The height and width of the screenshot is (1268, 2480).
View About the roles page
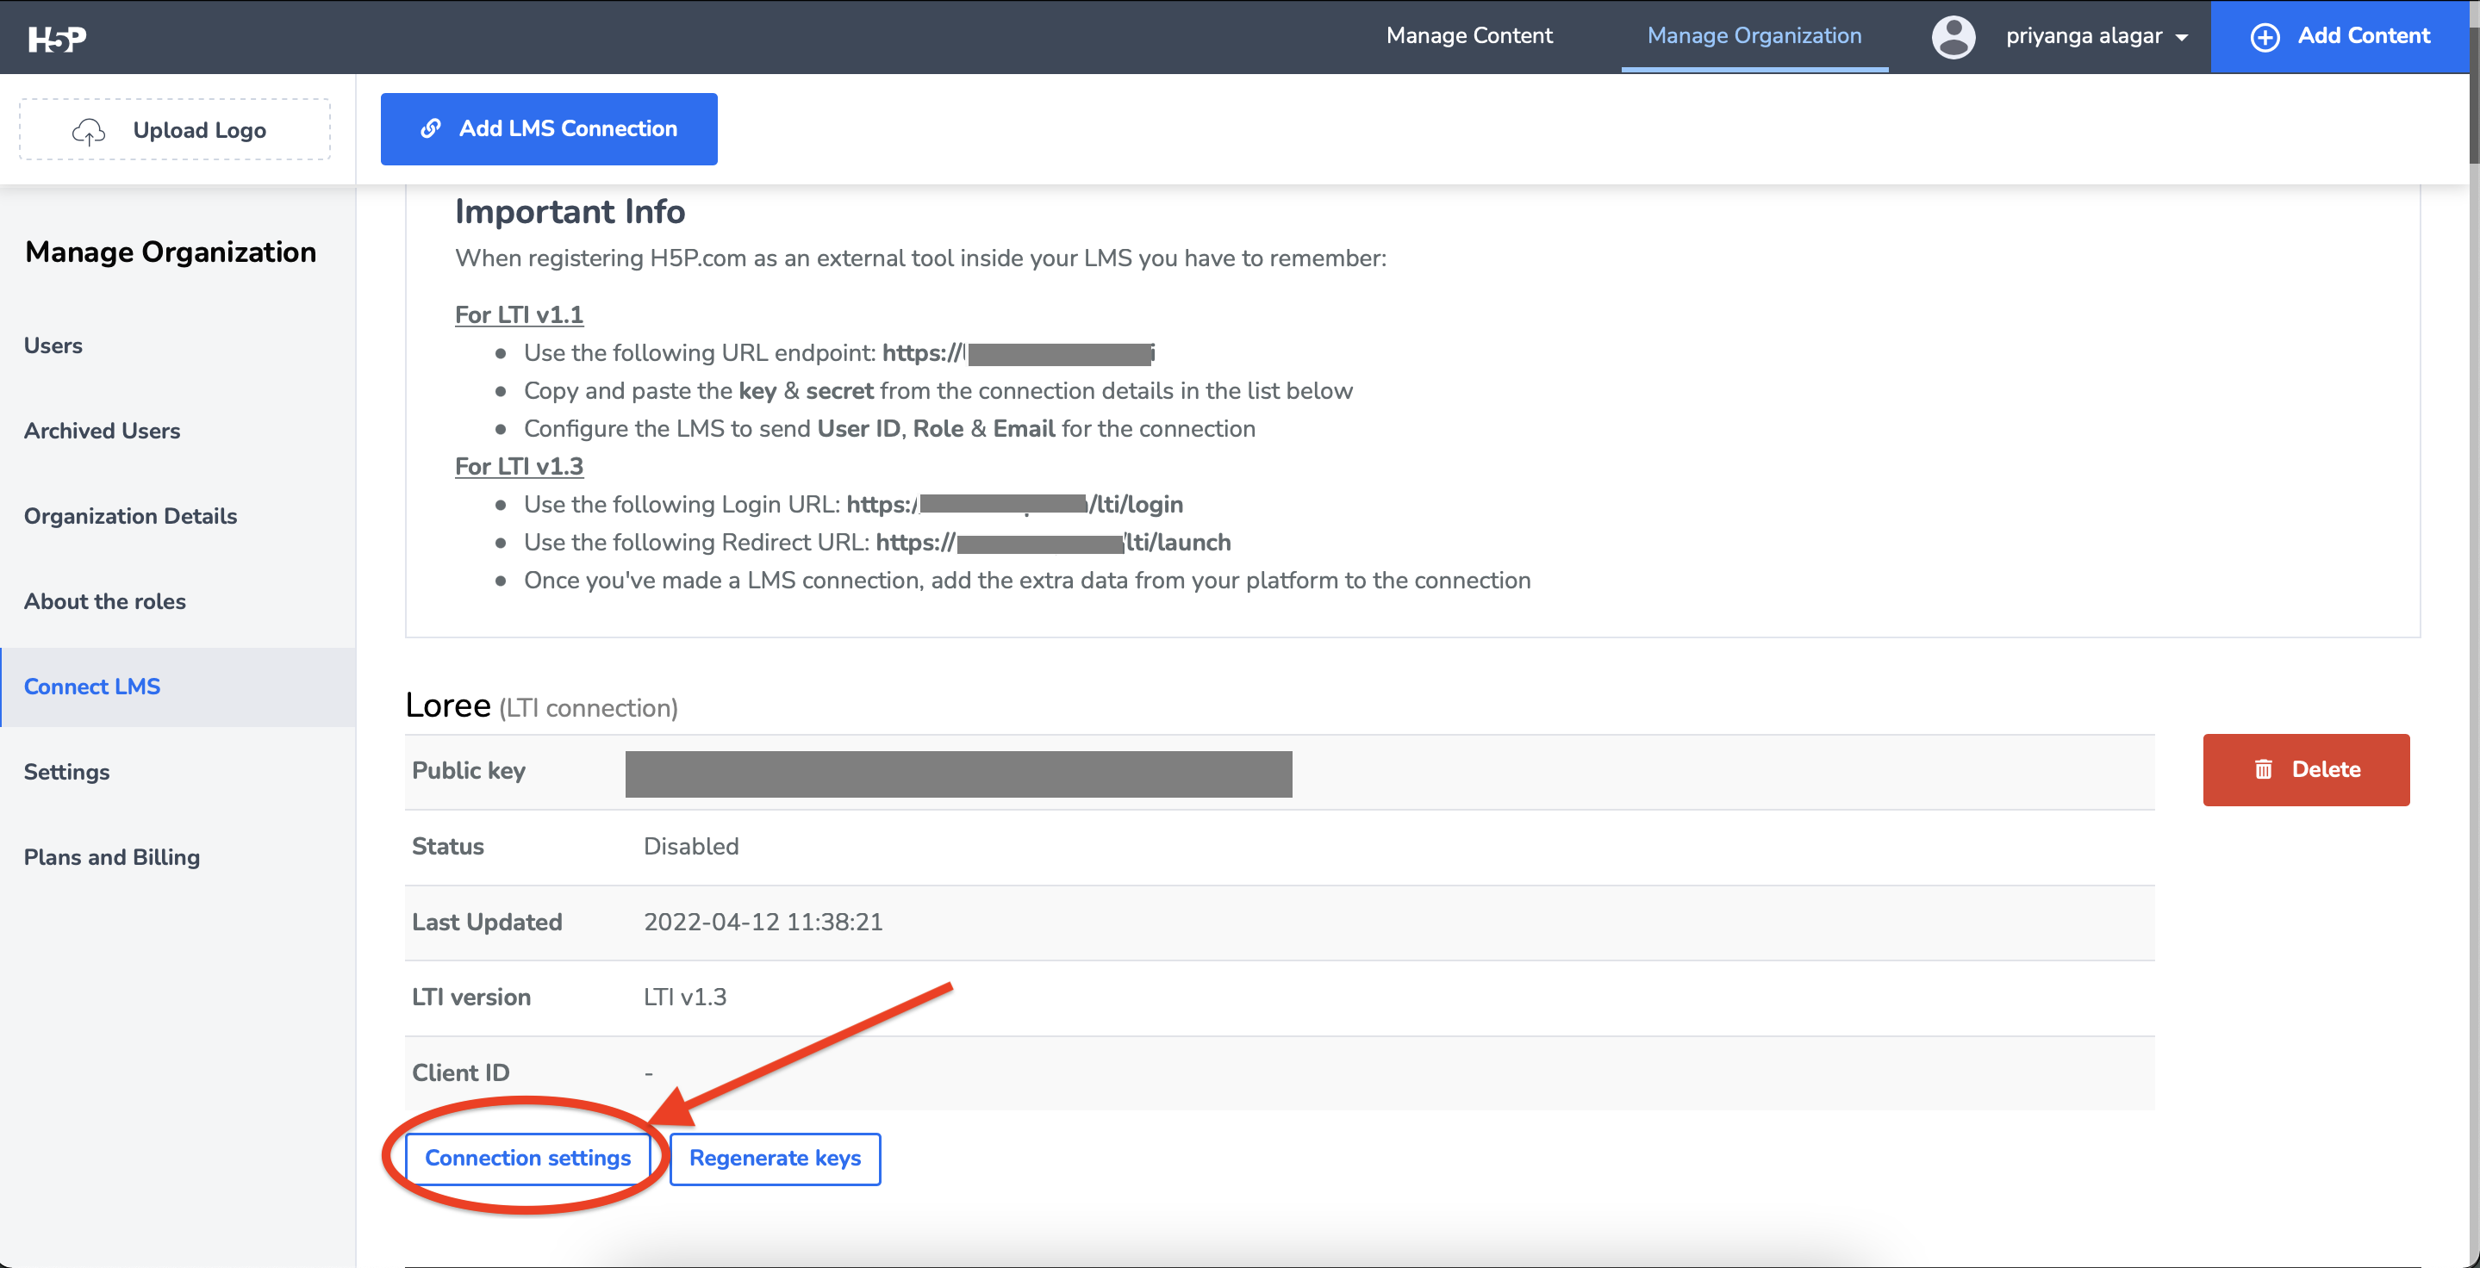pyautogui.click(x=105, y=601)
